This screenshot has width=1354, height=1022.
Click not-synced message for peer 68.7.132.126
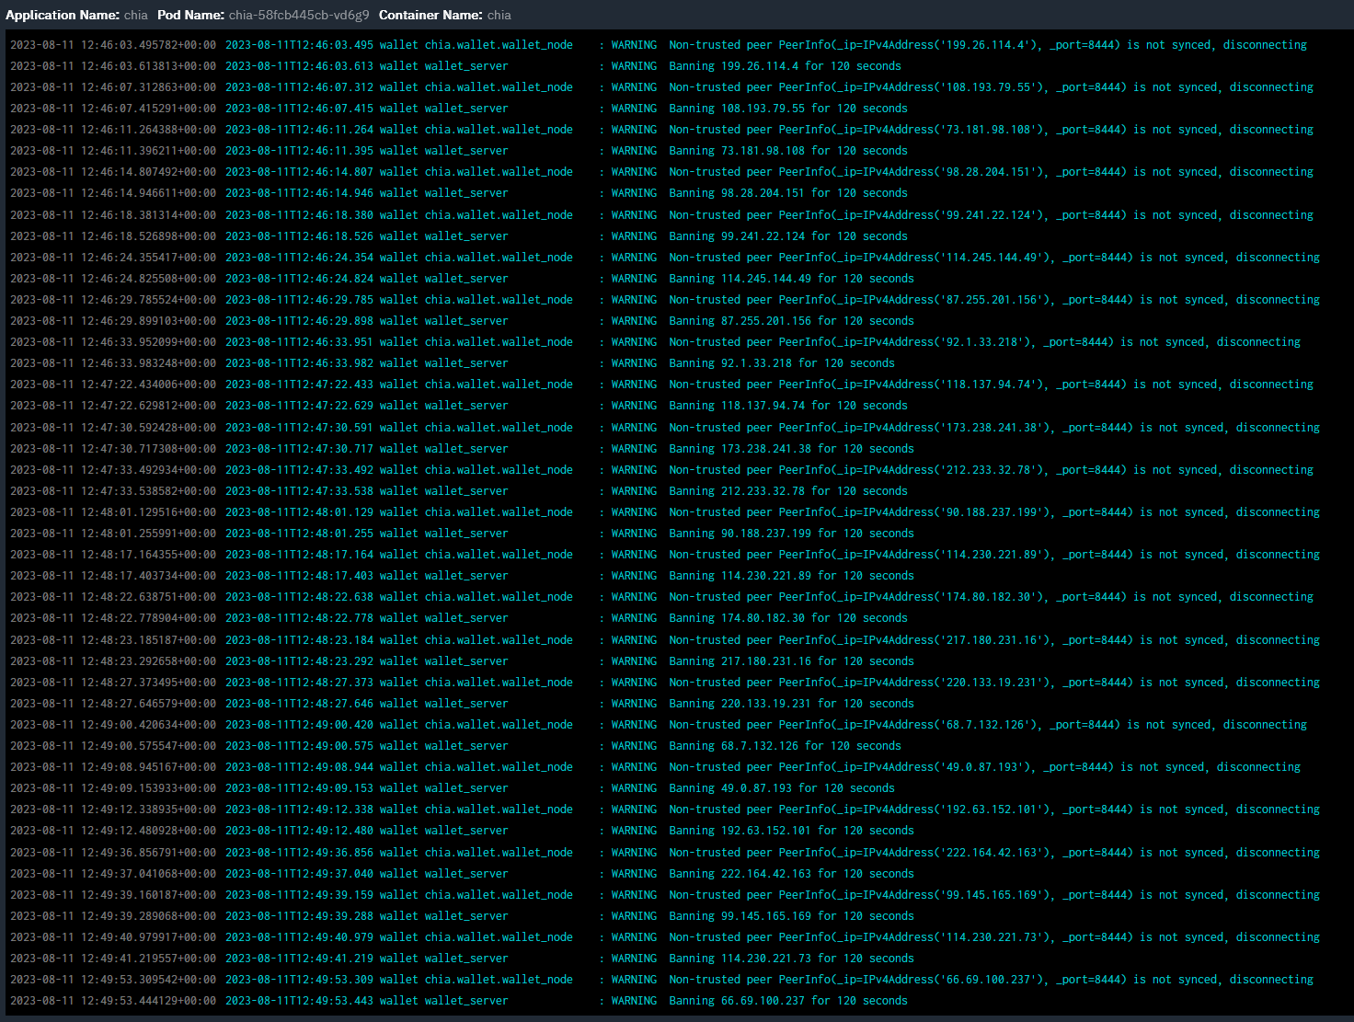pyautogui.click(x=988, y=725)
